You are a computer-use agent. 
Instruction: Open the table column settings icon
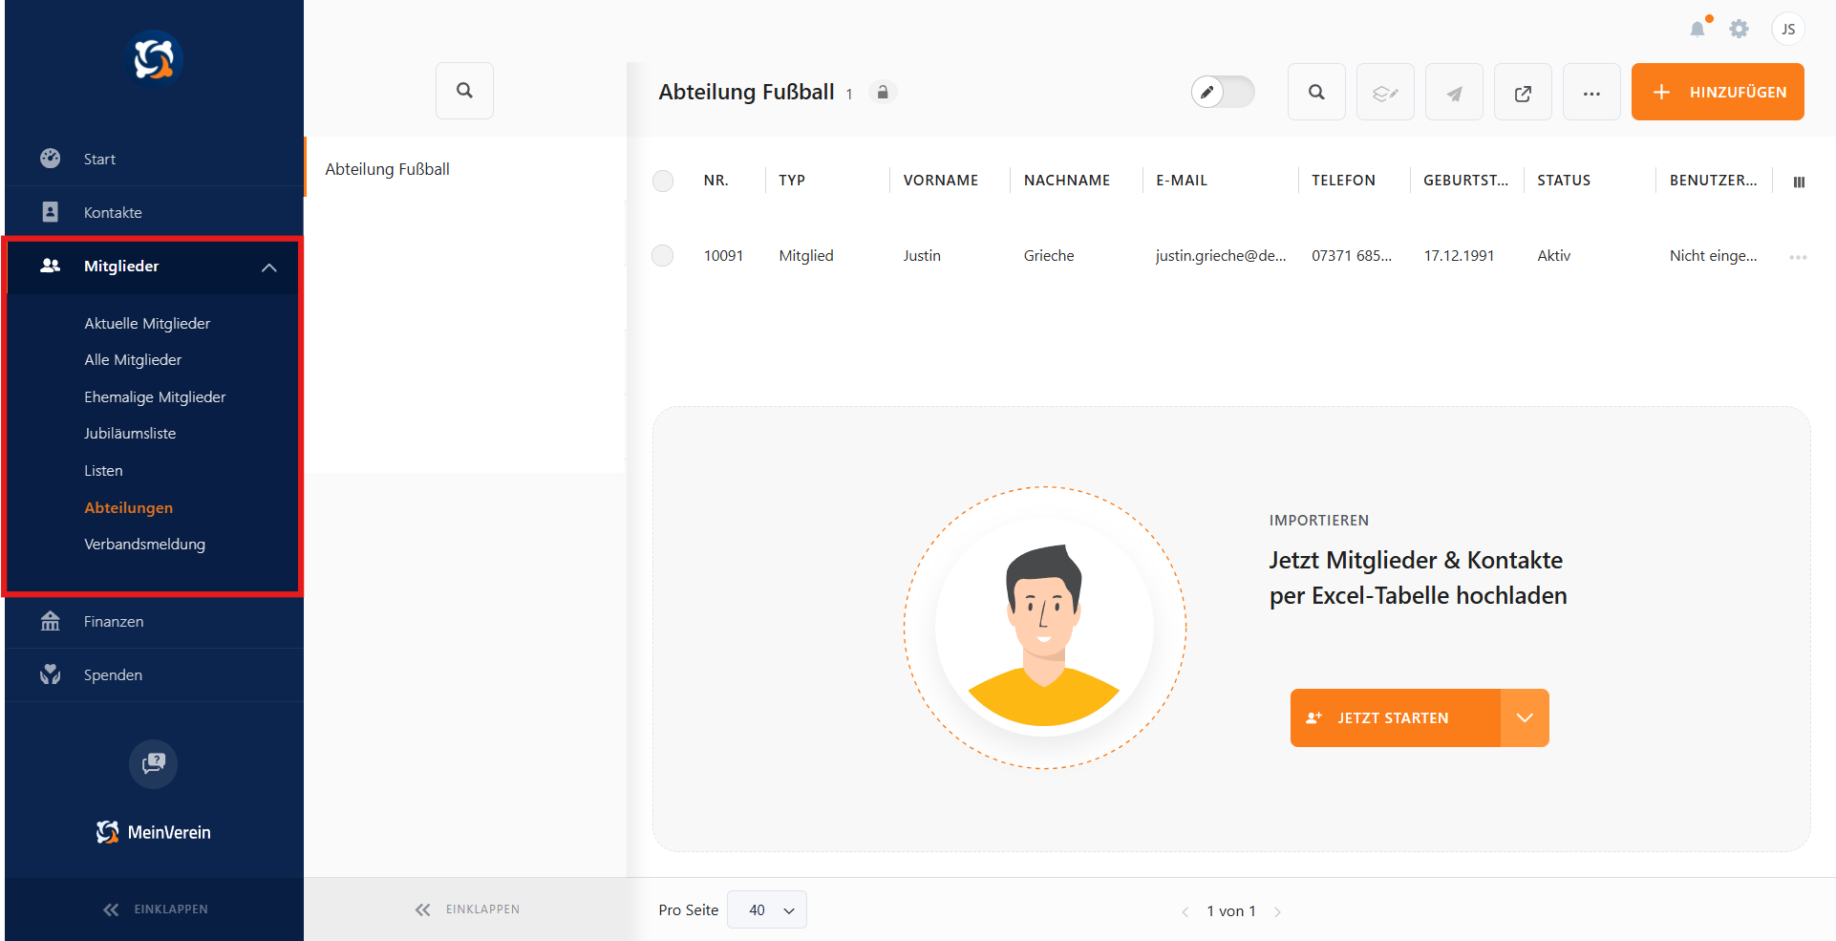pyautogui.click(x=1799, y=182)
